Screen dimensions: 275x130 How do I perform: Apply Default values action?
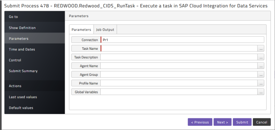point(35,108)
